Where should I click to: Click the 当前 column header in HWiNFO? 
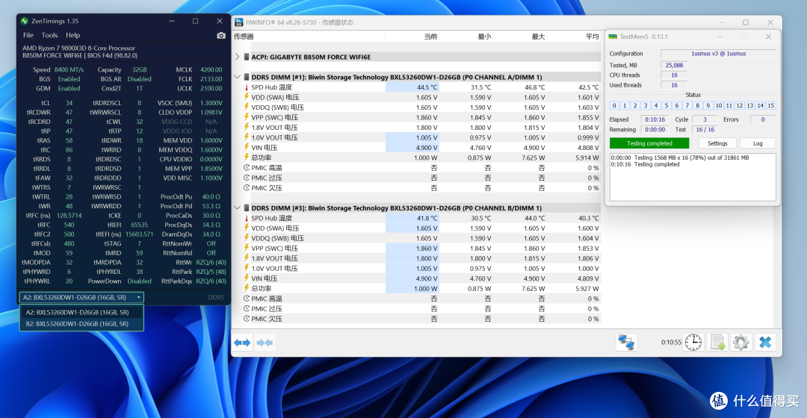[x=430, y=37]
